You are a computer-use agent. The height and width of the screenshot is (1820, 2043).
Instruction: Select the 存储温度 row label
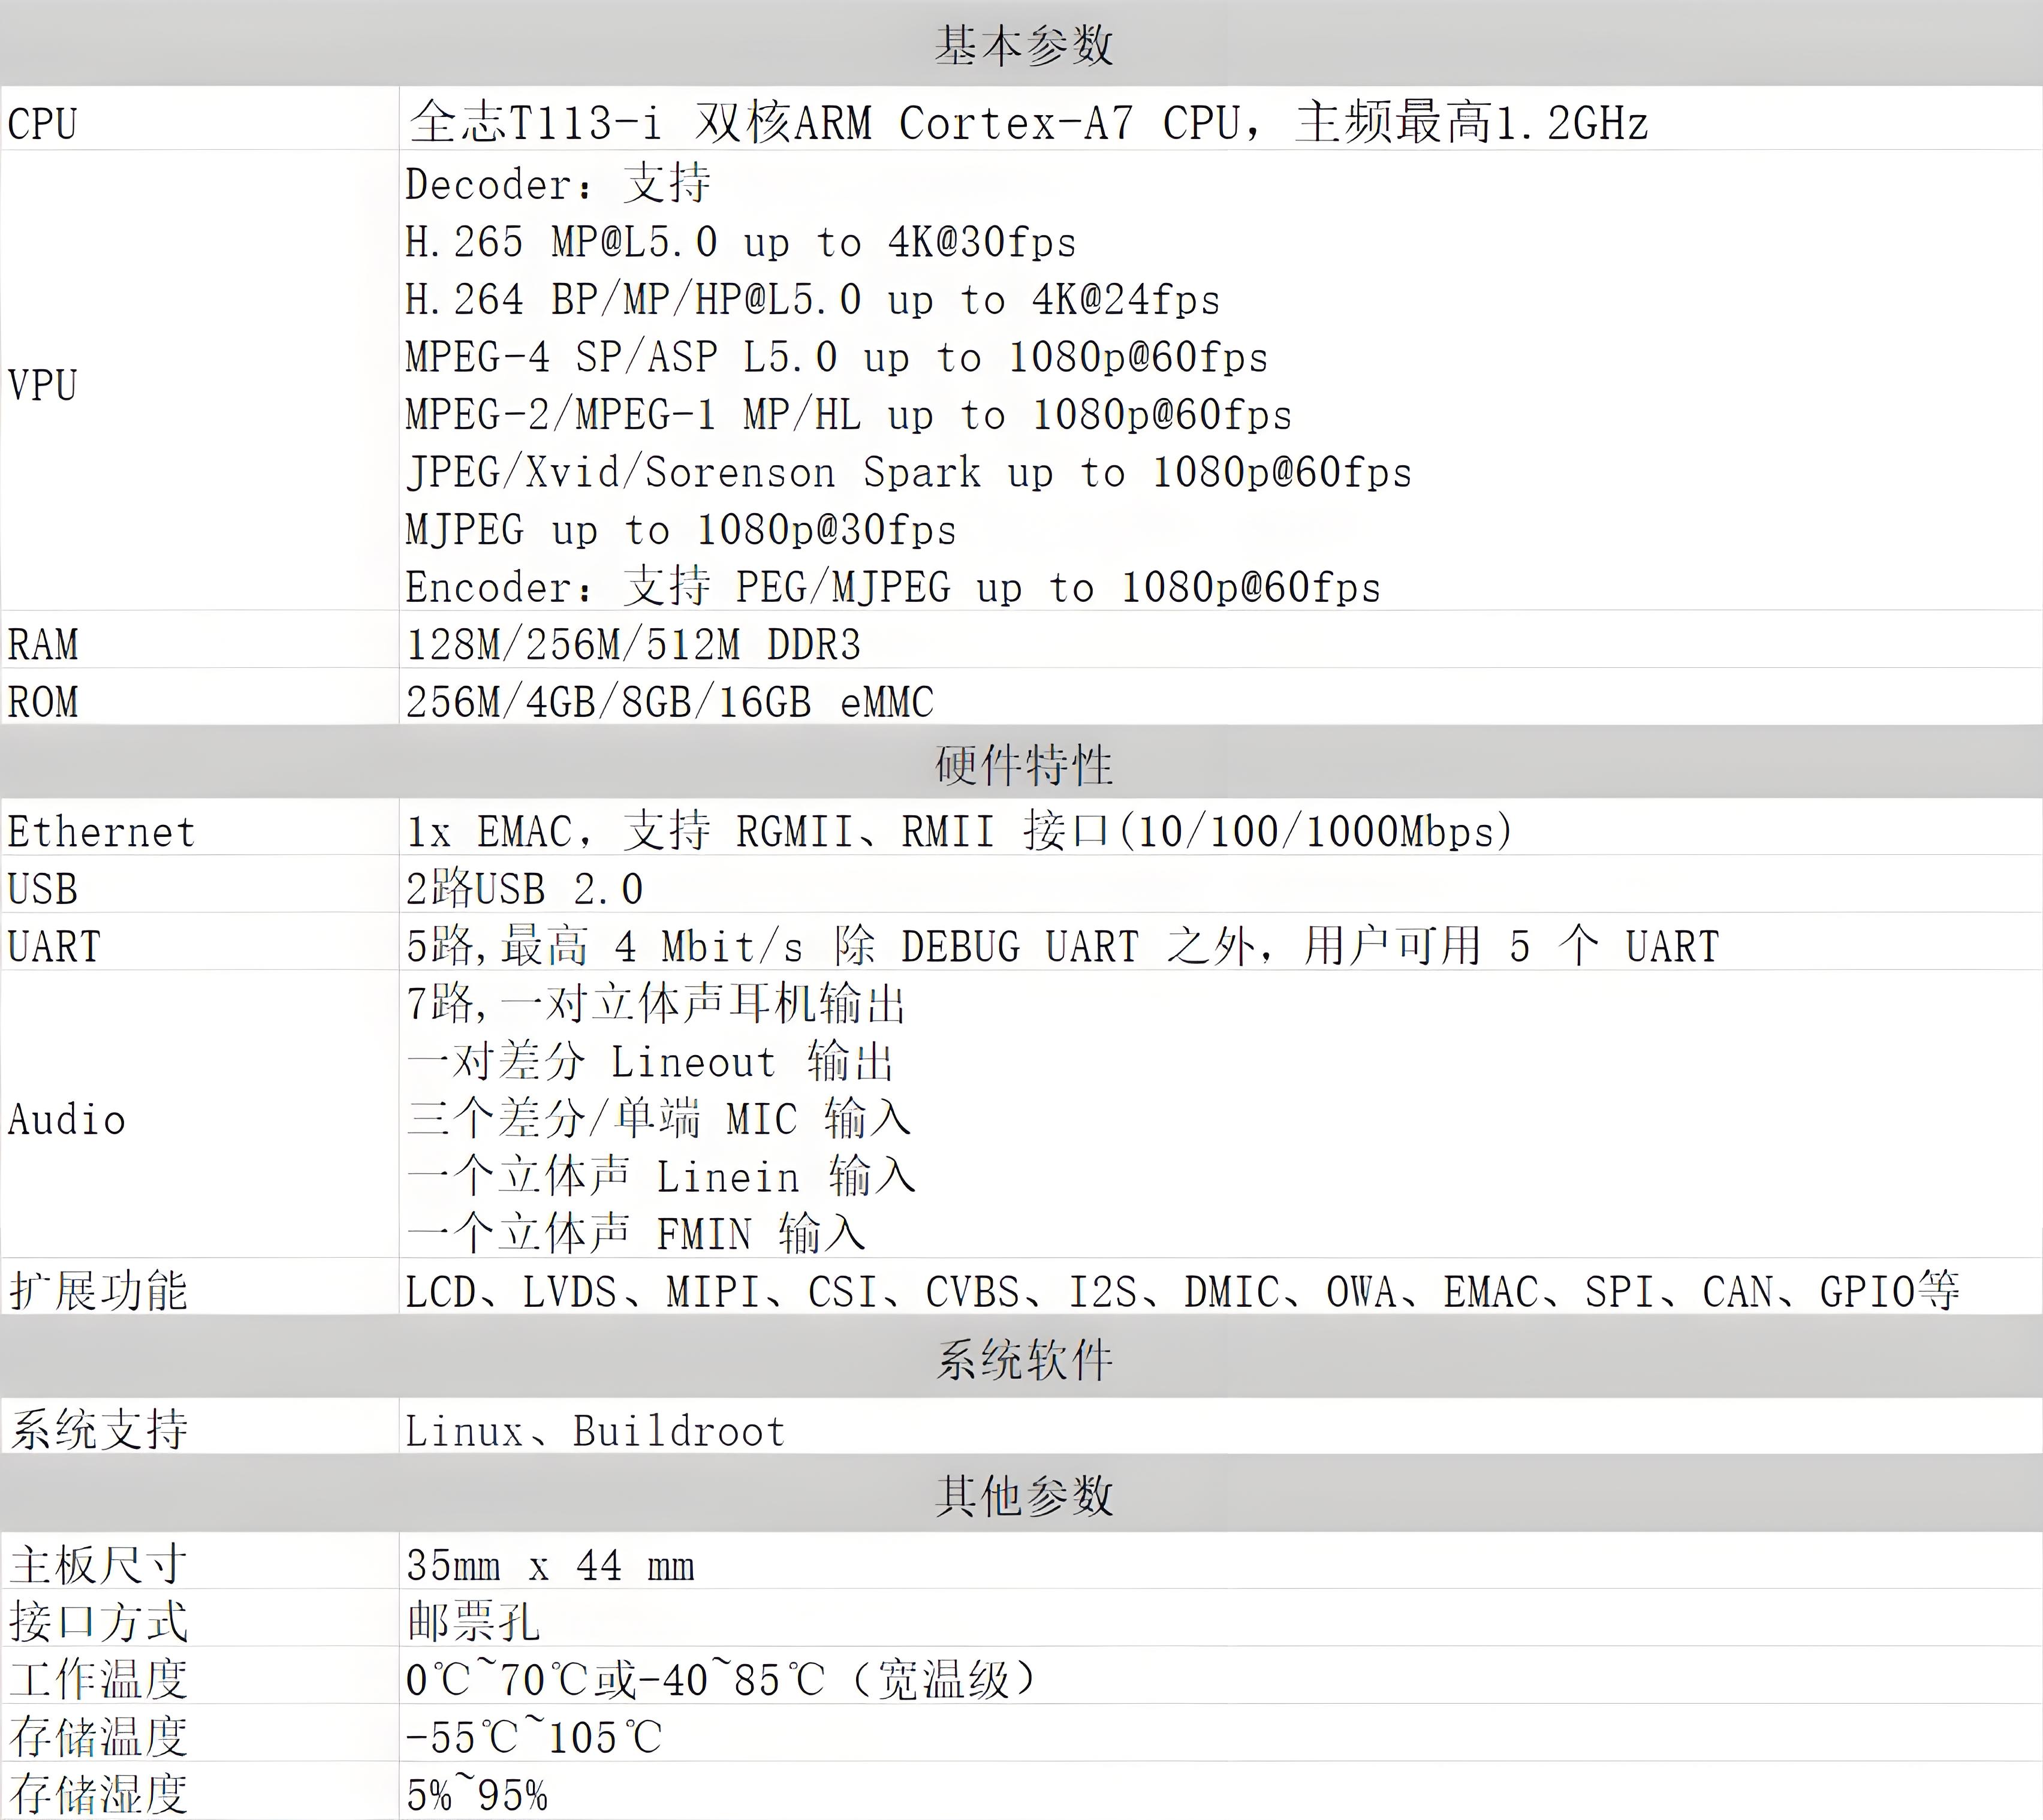[x=98, y=1738]
